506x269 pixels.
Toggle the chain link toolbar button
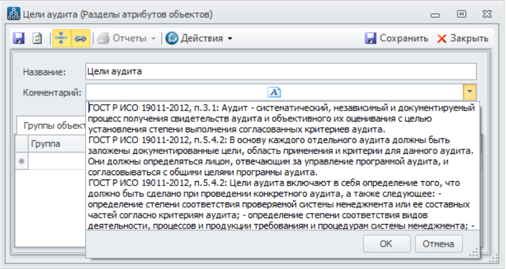[x=80, y=38]
